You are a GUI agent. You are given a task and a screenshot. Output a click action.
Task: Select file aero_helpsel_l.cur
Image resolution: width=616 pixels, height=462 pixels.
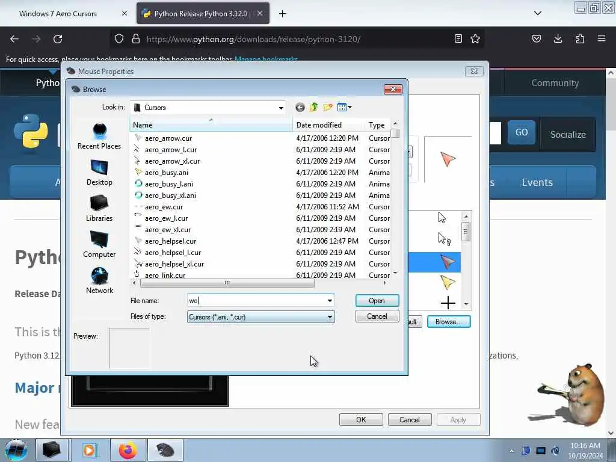coord(173,252)
